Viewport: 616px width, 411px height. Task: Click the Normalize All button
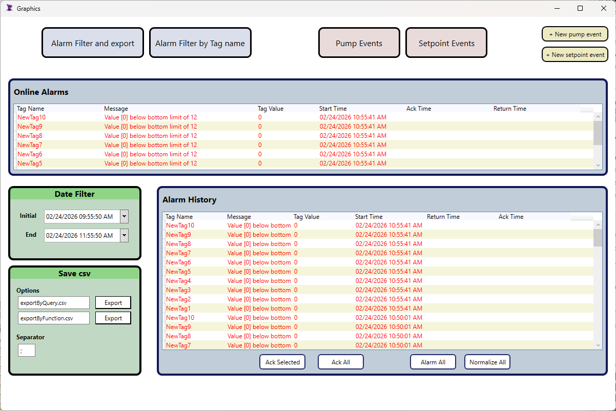point(487,362)
